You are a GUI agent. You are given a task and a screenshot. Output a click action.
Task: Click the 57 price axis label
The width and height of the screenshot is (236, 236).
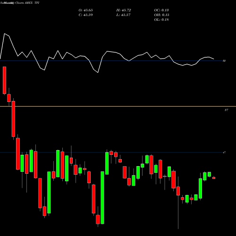[x=226, y=110]
